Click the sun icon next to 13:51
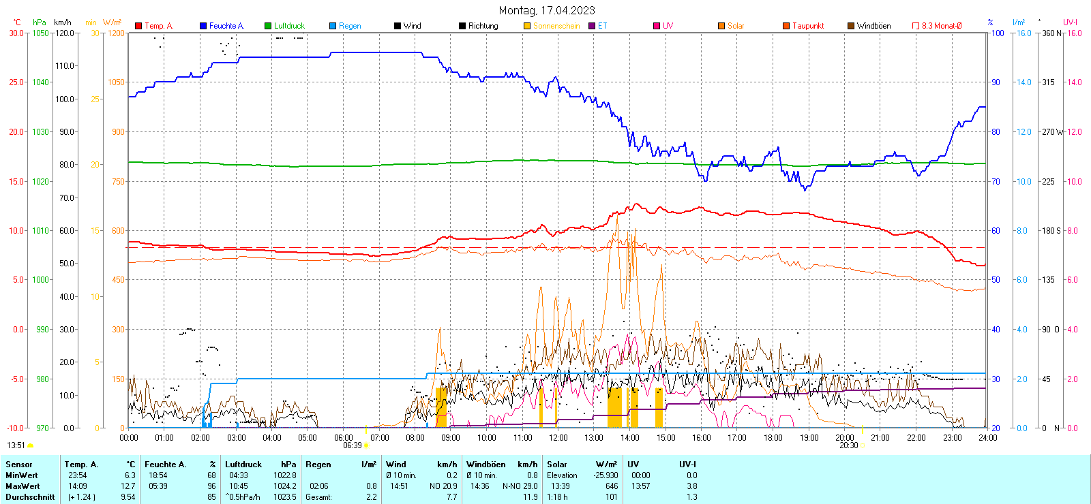Screen dimensions: 1091x504 [x=30, y=445]
